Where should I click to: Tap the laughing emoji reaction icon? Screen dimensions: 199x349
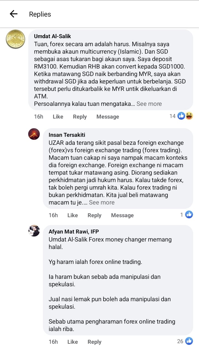[189, 116]
